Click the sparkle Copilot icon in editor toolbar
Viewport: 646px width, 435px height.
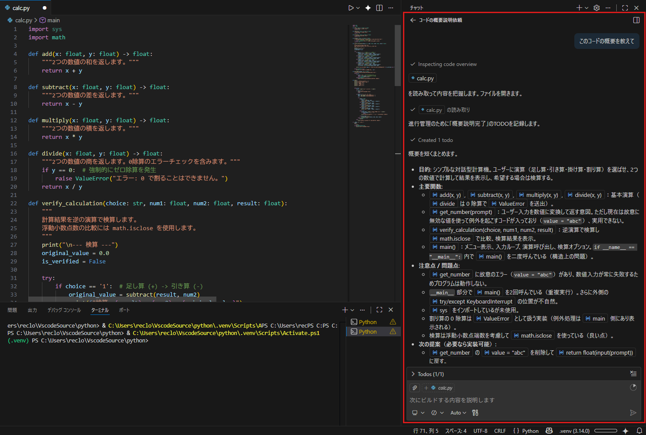pos(368,8)
